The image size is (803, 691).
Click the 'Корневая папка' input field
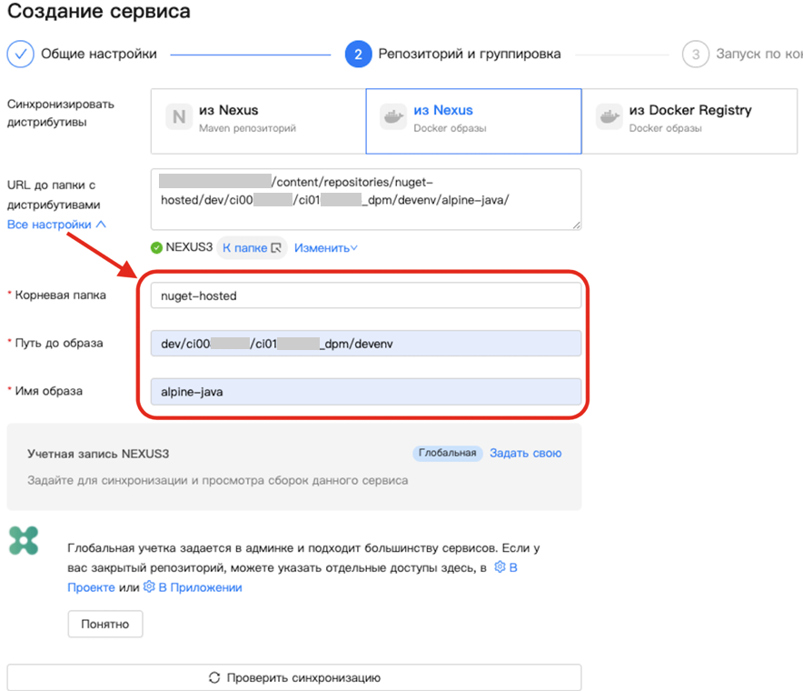364,295
